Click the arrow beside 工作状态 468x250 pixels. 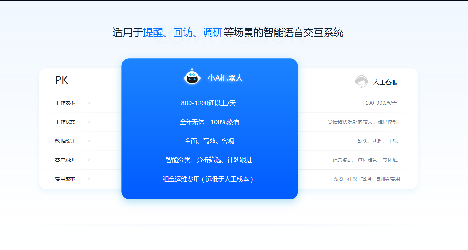tap(89, 122)
